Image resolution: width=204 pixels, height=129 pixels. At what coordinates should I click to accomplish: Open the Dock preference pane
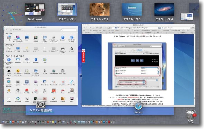pos(27,38)
